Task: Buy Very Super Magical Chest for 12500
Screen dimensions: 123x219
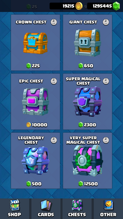Action: pyautogui.click(x=88, y=184)
